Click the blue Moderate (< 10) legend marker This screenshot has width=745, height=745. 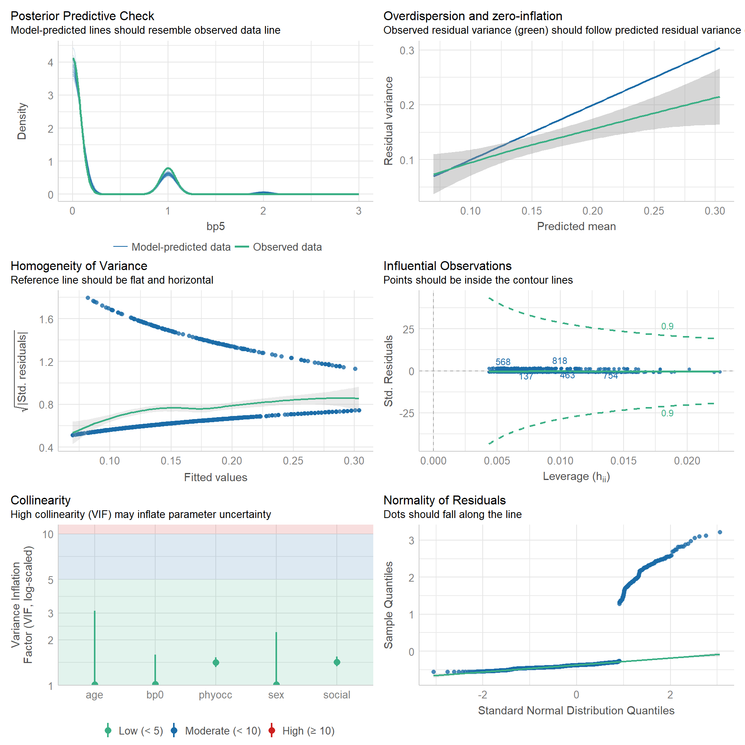(174, 731)
